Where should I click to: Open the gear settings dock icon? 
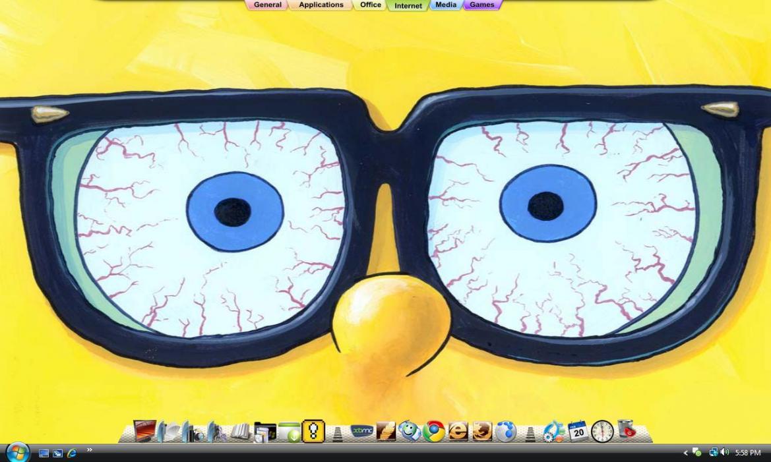(x=554, y=432)
